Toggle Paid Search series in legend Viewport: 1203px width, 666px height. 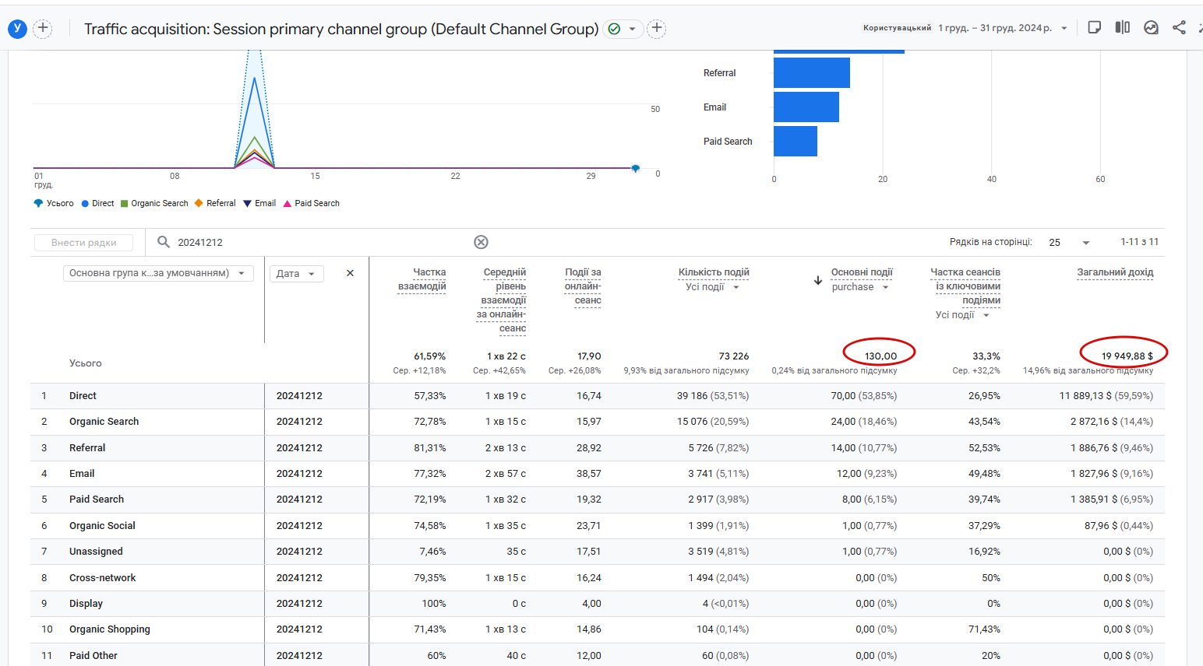(x=316, y=204)
